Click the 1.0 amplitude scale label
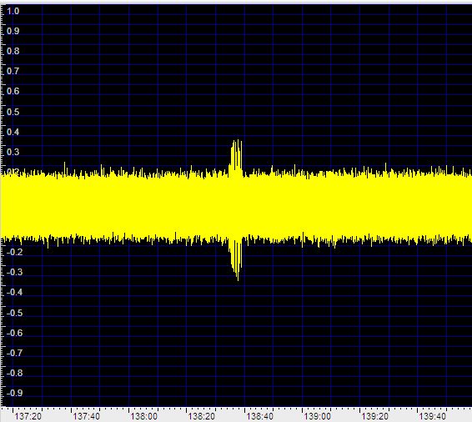Viewport: 472px width, 422px height. click(x=13, y=11)
